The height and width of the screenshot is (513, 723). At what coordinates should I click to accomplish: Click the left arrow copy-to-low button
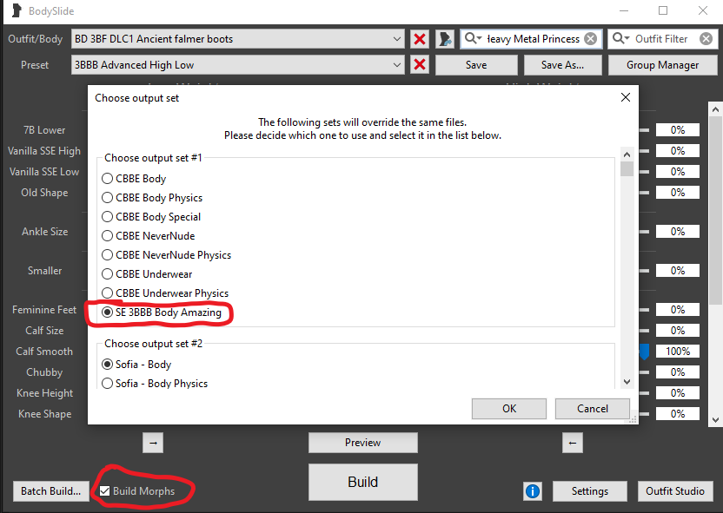(572, 443)
